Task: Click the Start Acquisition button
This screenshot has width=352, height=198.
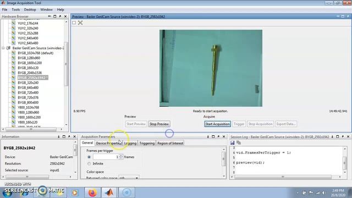Action: tap(217, 124)
